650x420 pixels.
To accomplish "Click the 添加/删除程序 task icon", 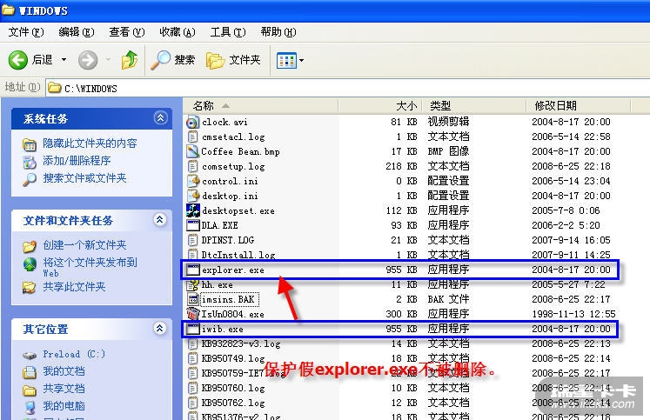I will coord(30,162).
